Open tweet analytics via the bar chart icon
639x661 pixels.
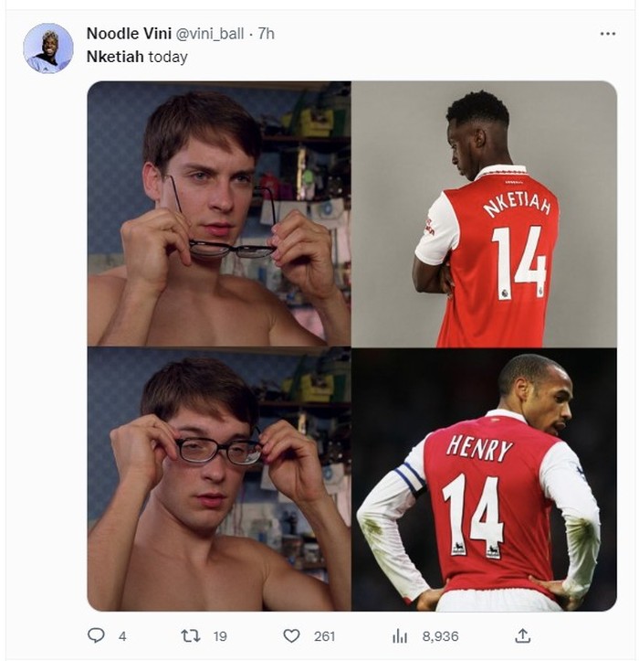[x=399, y=635]
